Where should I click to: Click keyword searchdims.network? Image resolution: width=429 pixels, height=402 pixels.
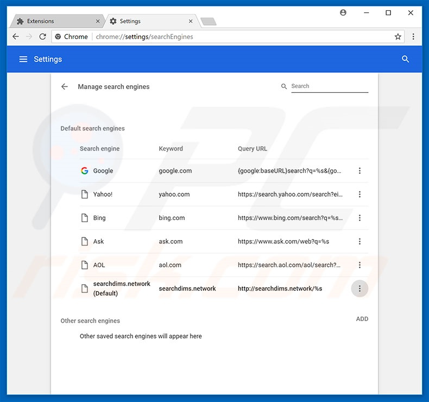[187, 288]
